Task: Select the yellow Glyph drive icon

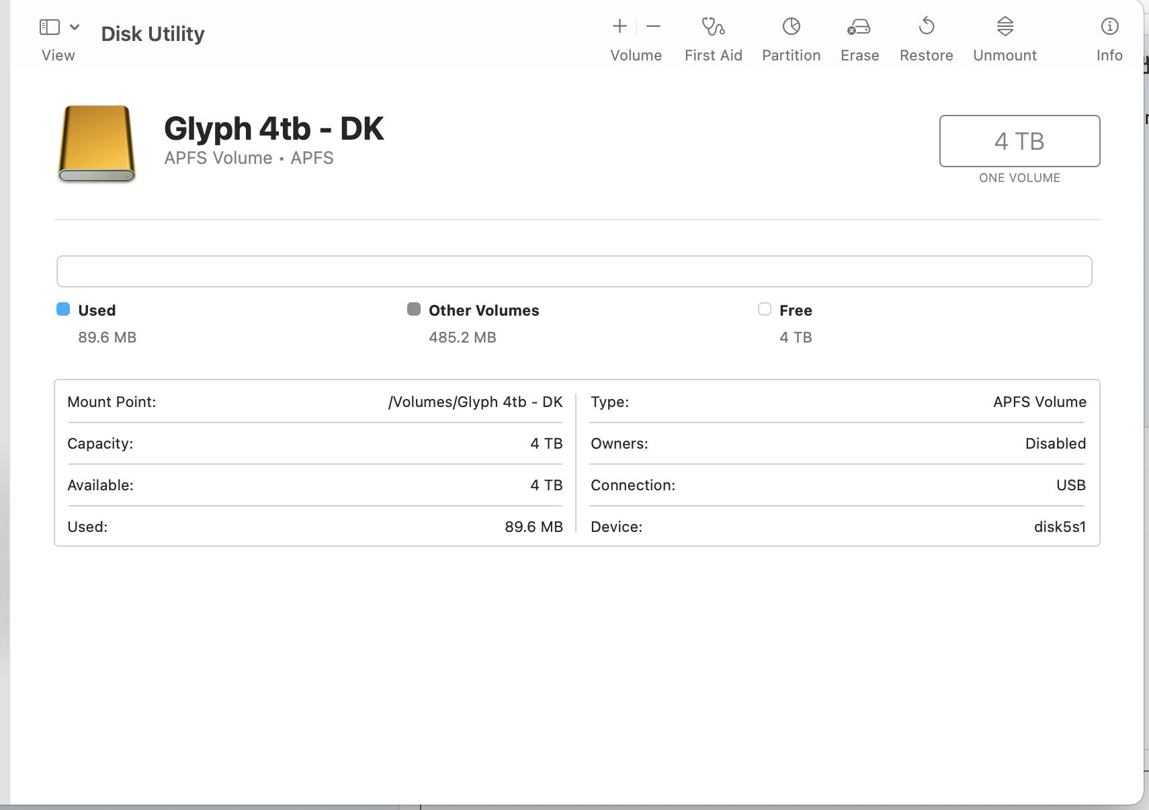Action: click(97, 144)
